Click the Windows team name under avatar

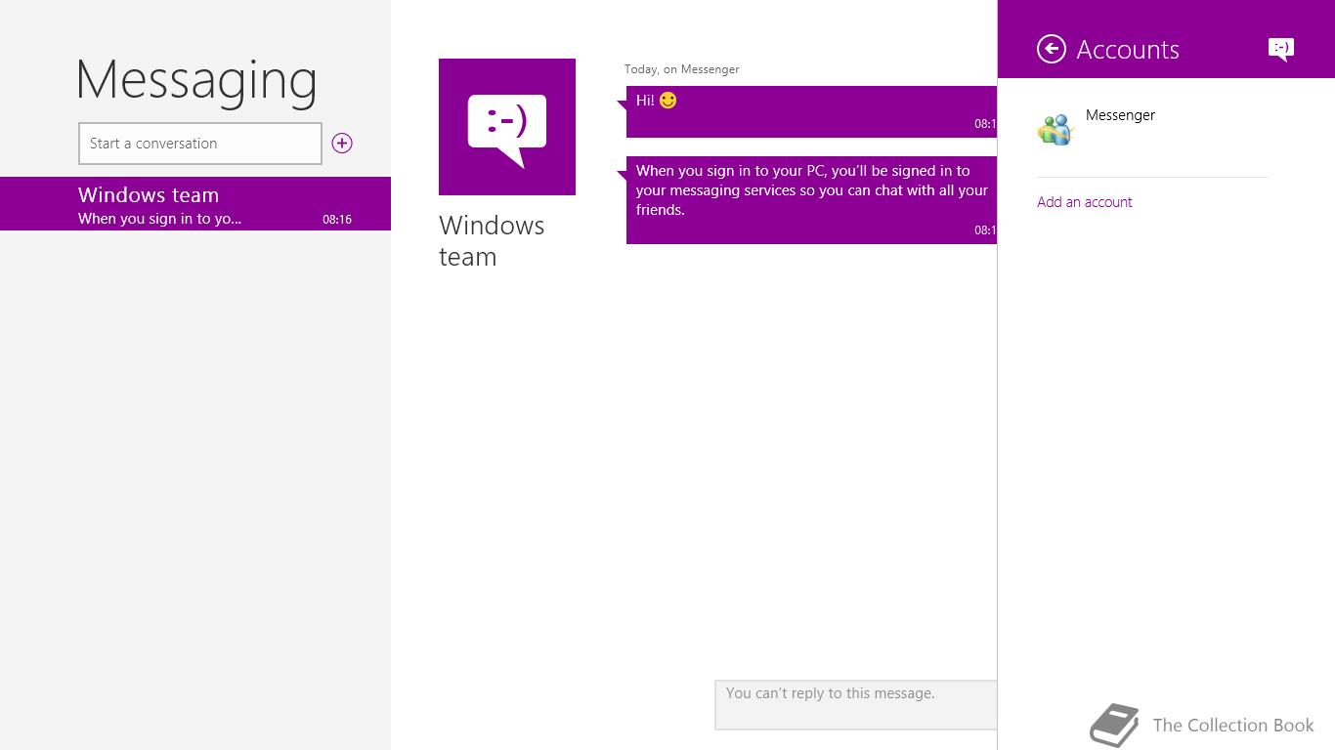tap(492, 241)
